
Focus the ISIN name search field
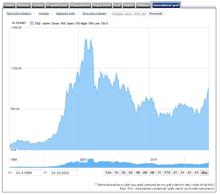(129, 14)
